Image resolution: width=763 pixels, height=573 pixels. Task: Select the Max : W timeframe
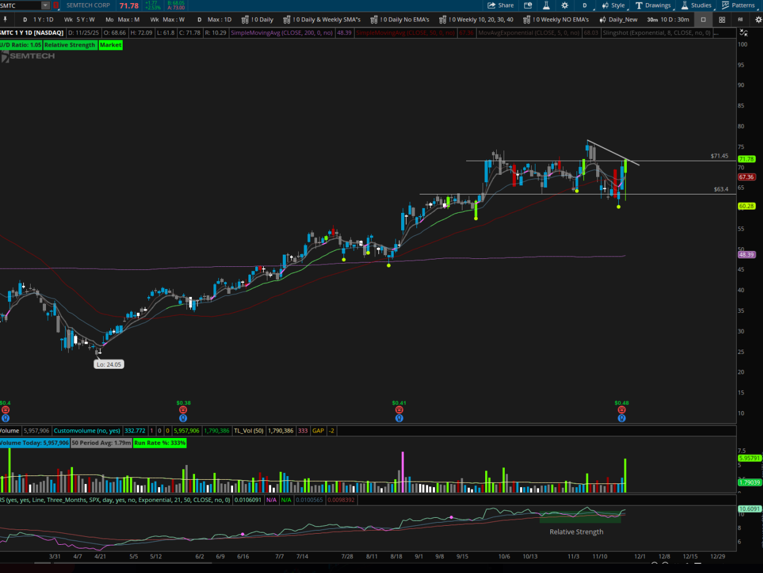click(x=168, y=20)
